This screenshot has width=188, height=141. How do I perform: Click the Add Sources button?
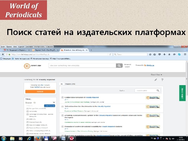point(50,106)
